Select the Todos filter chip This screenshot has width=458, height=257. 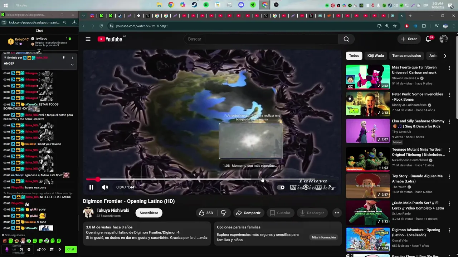click(x=354, y=56)
